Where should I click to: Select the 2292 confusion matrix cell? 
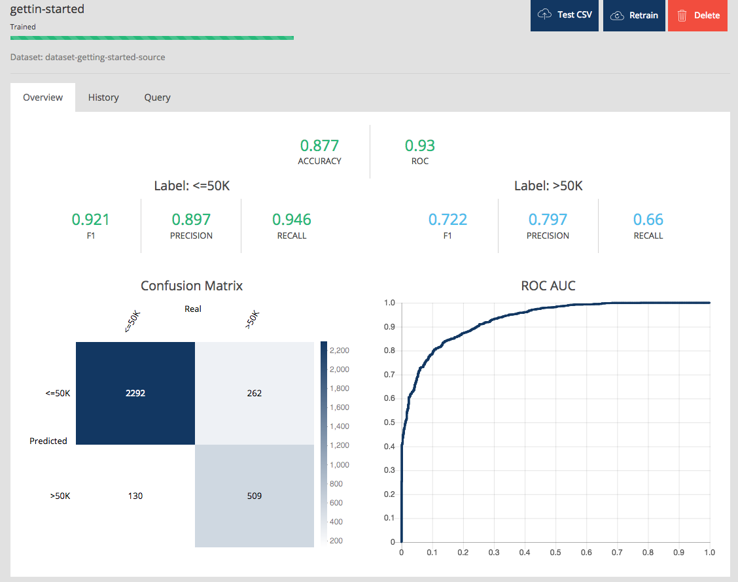click(135, 393)
